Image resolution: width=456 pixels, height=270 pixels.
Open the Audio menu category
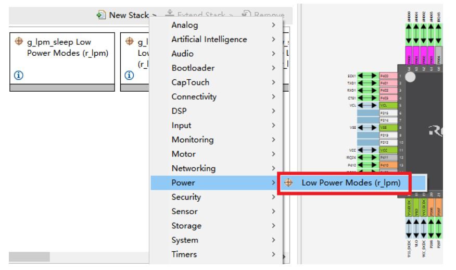pos(217,54)
